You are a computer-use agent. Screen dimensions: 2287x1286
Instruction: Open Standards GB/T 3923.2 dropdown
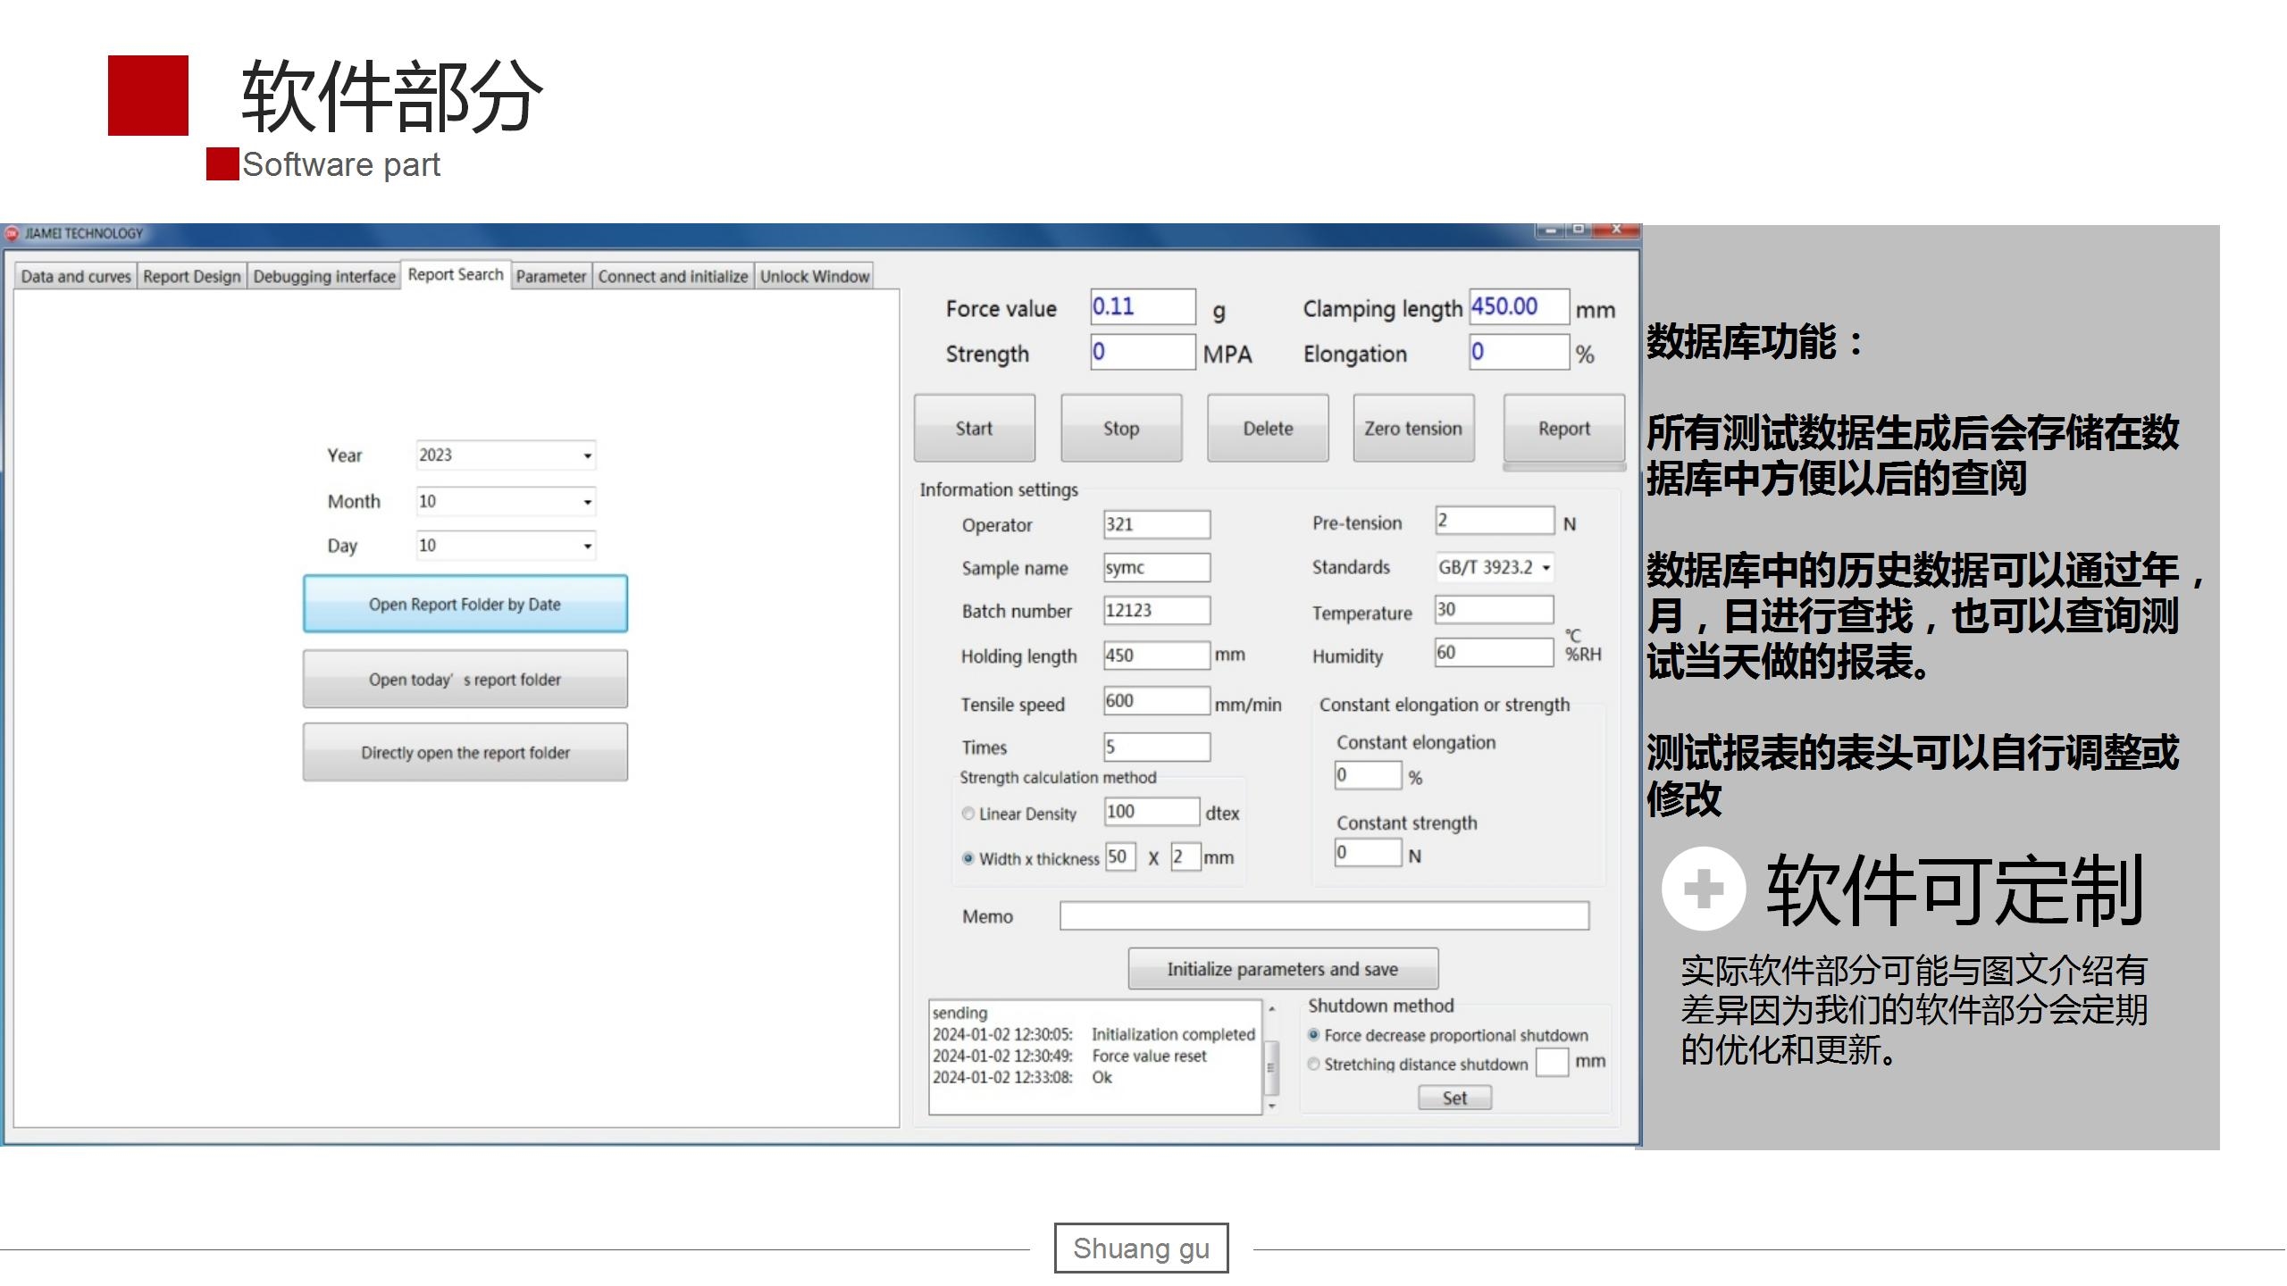1546,568
